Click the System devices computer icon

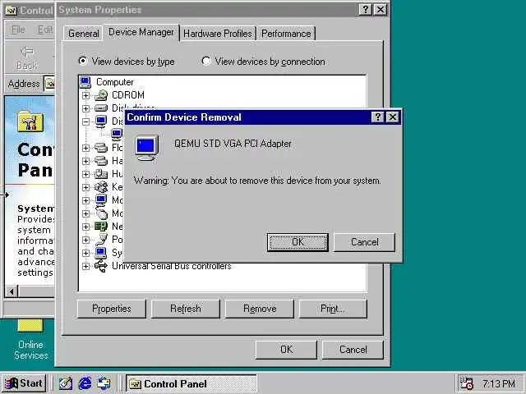coord(101,253)
